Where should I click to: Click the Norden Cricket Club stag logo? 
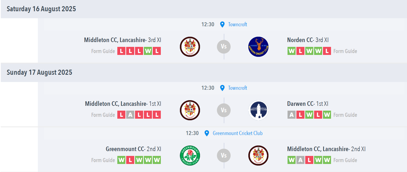pyautogui.click(x=258, y=47)
